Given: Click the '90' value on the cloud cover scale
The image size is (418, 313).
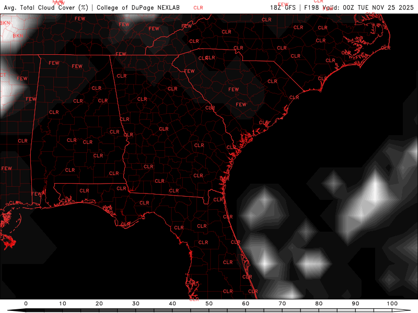Looking at the screenshot, I should [x=356, y=304].
